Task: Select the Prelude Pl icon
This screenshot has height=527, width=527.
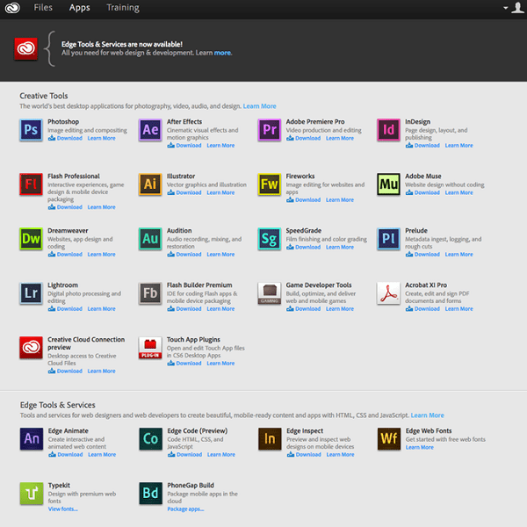Action: point(388,239)
